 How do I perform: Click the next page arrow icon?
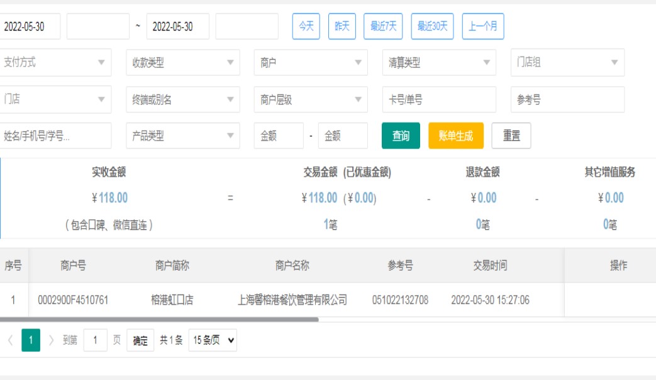coord(52,340)
